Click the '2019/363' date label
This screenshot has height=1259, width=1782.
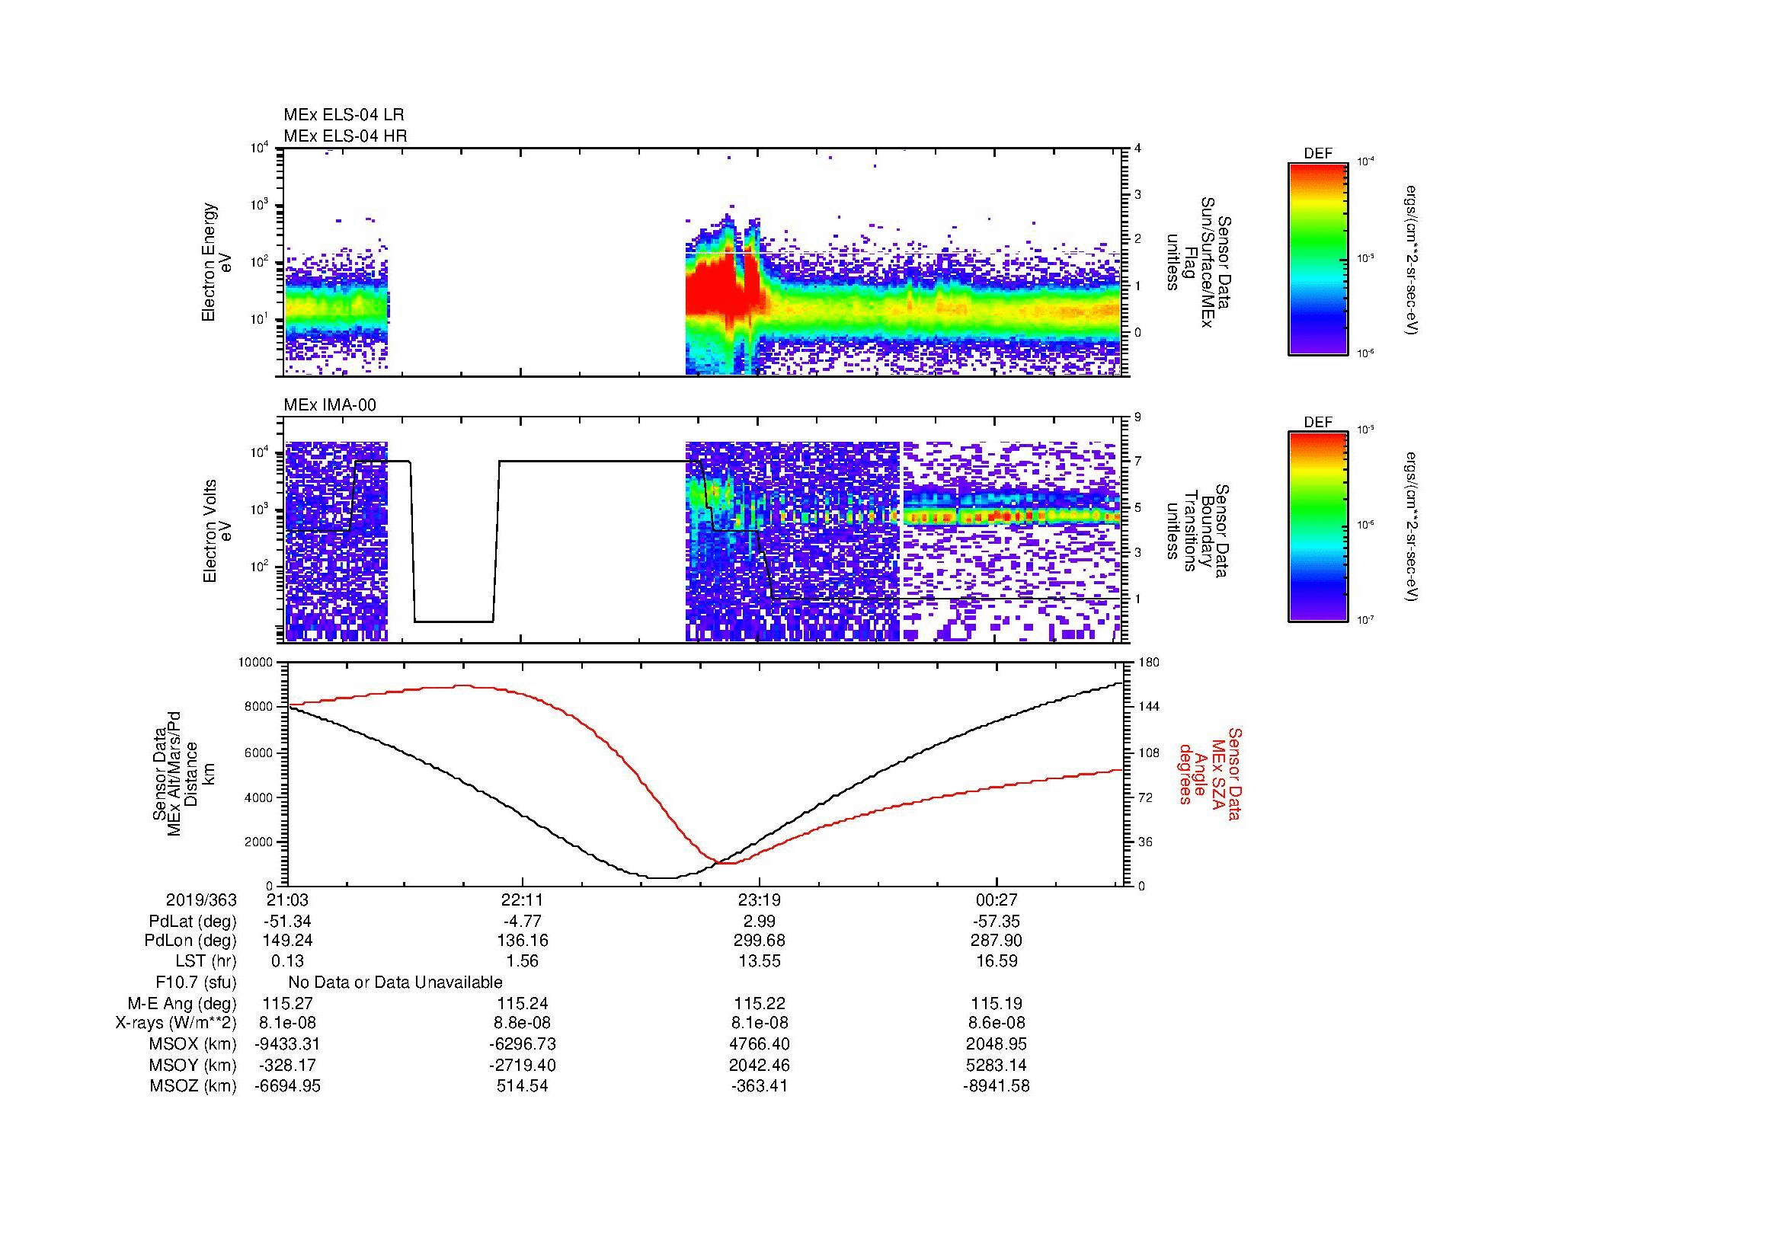pos(201,900)
